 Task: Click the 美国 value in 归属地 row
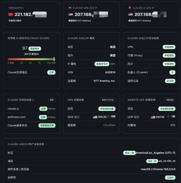click(x=173, y=125)
